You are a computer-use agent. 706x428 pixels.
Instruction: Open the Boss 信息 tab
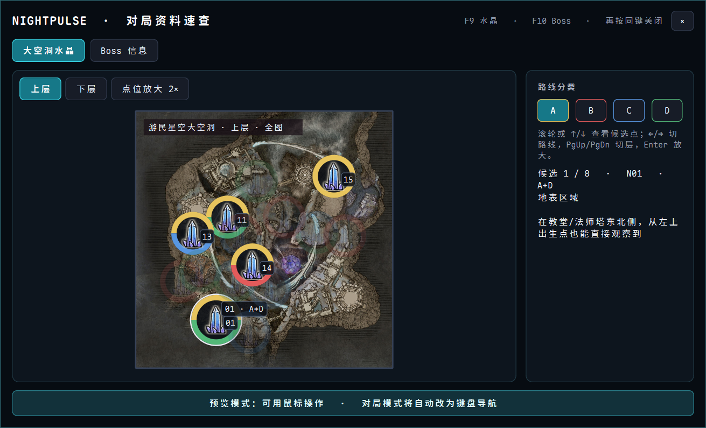pos(124,51)
